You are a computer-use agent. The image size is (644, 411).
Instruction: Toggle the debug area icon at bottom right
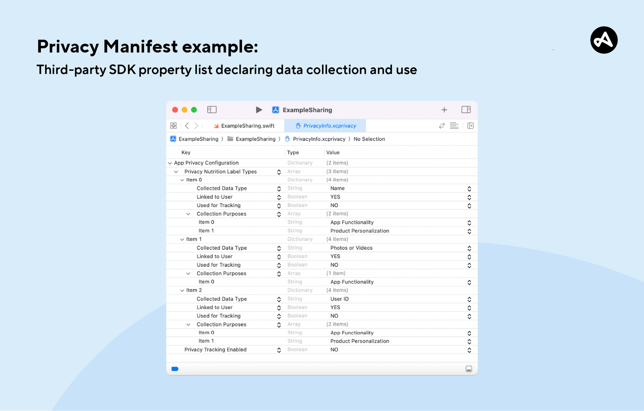[x=469, y=369]
